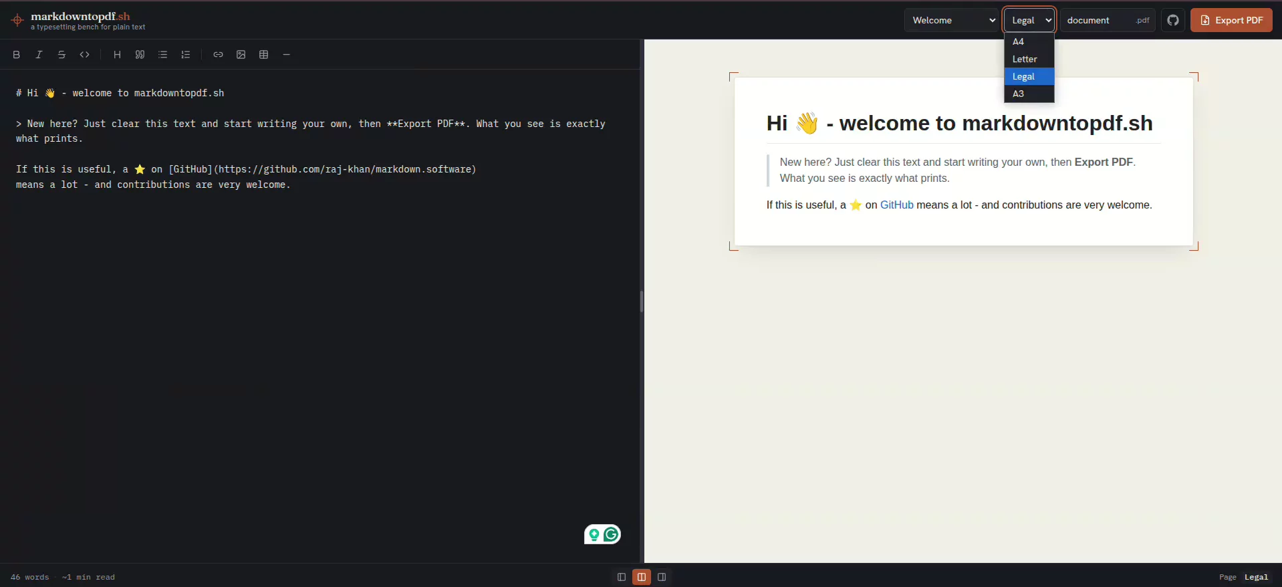Screen dimensions: 1282x587
Task: Click the preview heading text
Action: click(960, 123)
